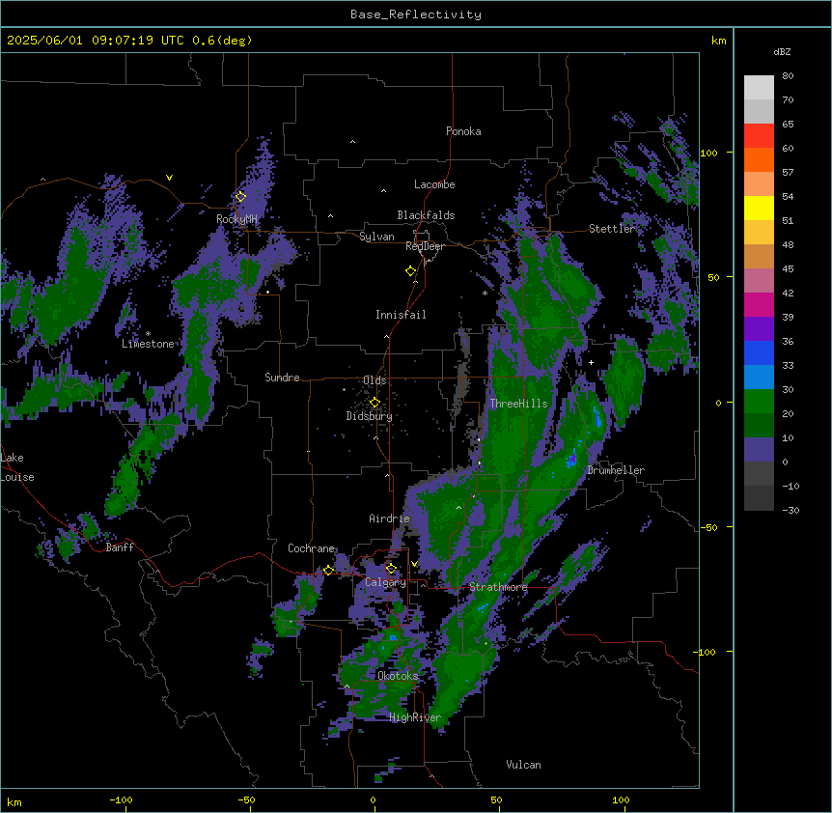Viewport: 832px width, 813px height.
Task: Click the yellow diamond marker near Cochrane
Action: coord(328,570)
